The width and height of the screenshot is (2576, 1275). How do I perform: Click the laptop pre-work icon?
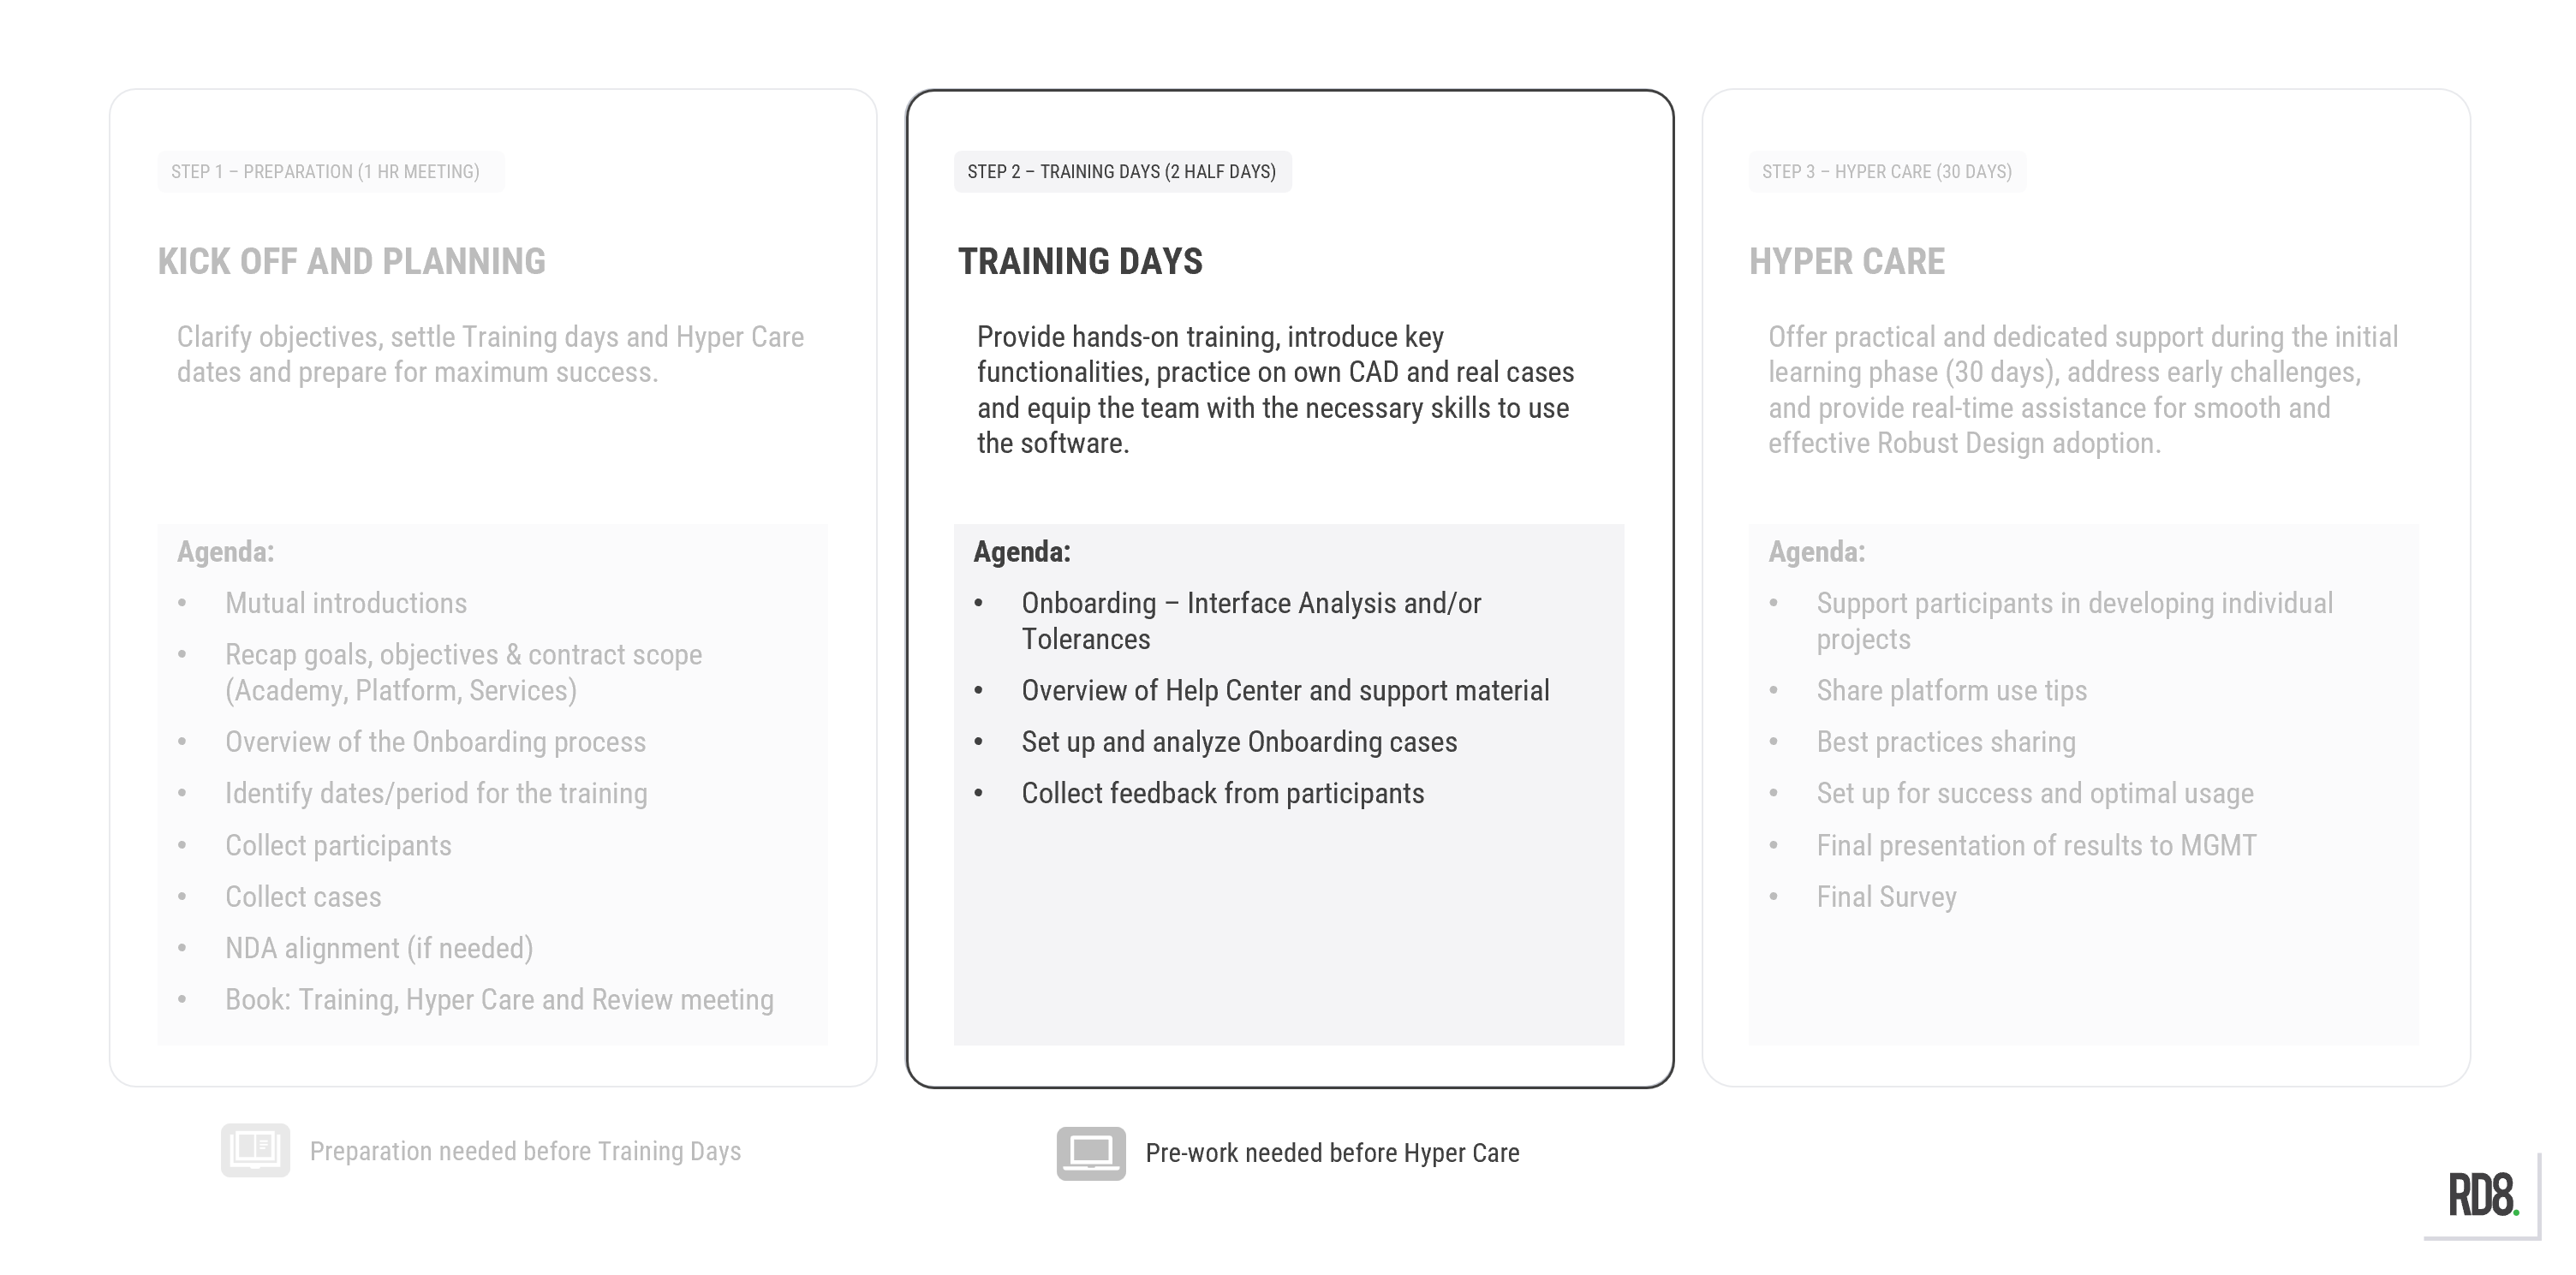pos(1091,1153)
